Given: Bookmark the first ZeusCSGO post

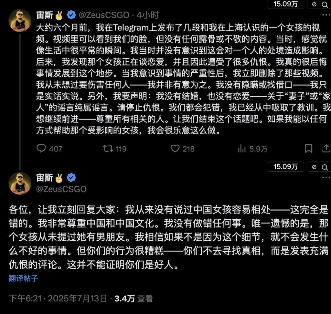Looking at the screenshot, I should (309, 148).
